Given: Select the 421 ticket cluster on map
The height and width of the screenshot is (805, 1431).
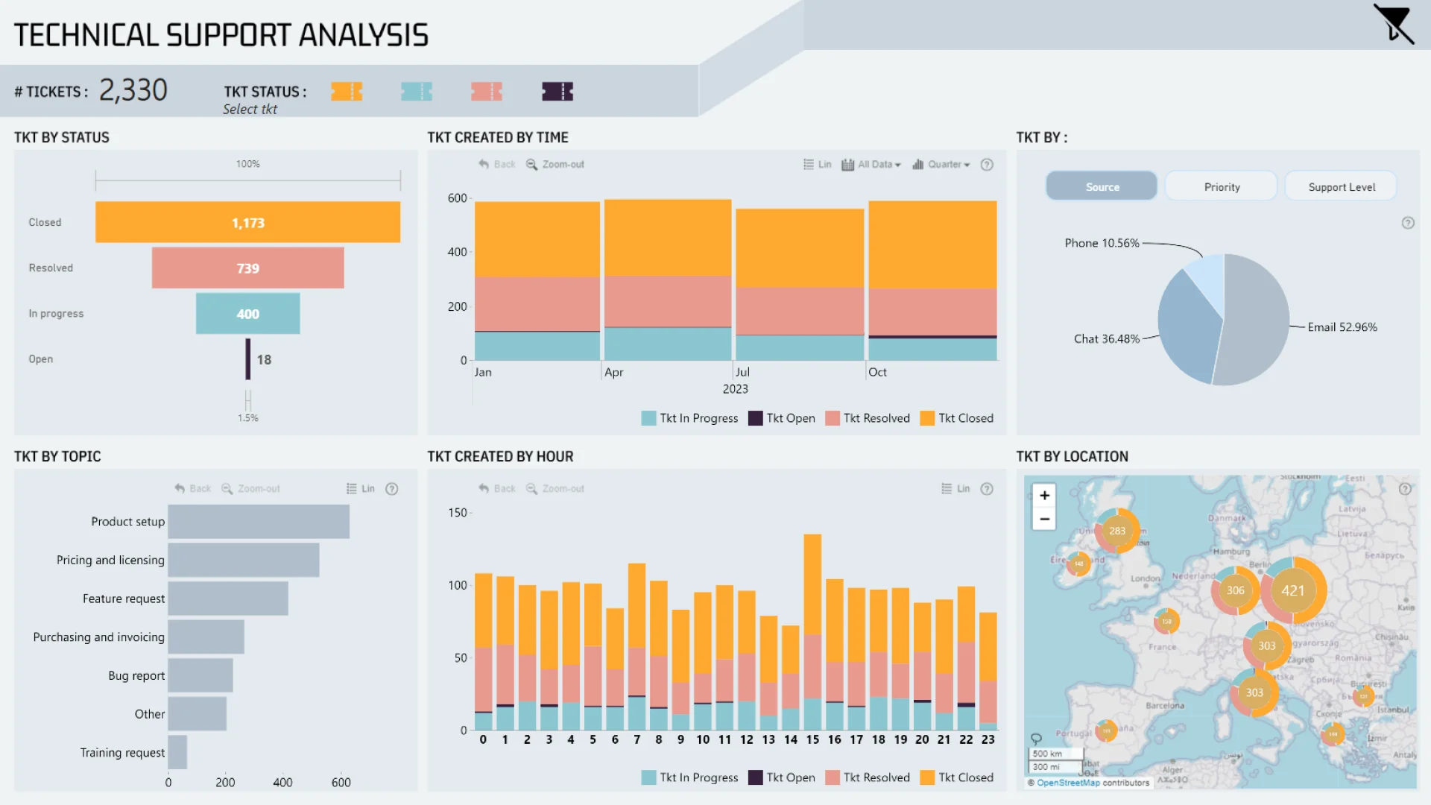Looking at the screenshot, I should [1293, 590].
